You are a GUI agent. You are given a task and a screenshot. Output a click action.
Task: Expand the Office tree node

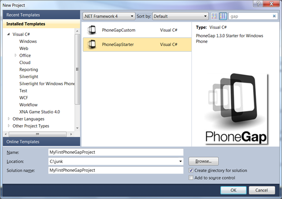coord(15,55)
